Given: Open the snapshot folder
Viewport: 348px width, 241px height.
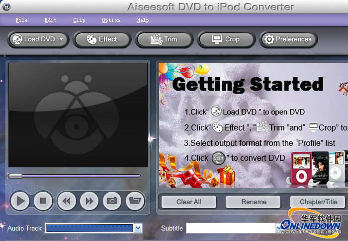Looking at the screenshot, I should 135,201.
